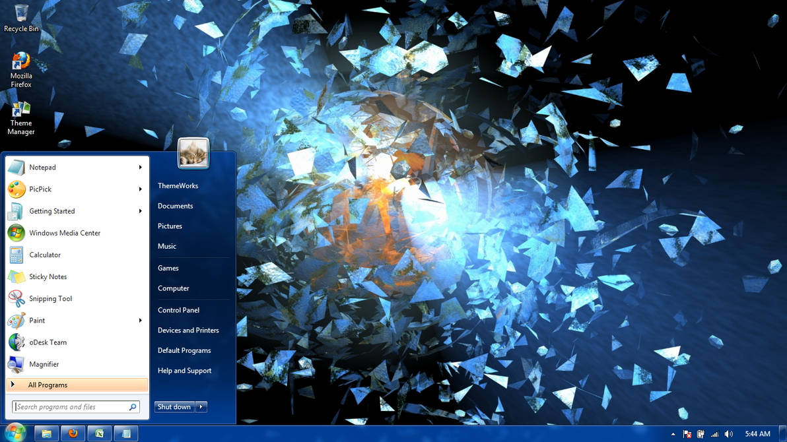Show hidden tray icons arrow
Screen dimensions: 787x442
pos(673,434)
